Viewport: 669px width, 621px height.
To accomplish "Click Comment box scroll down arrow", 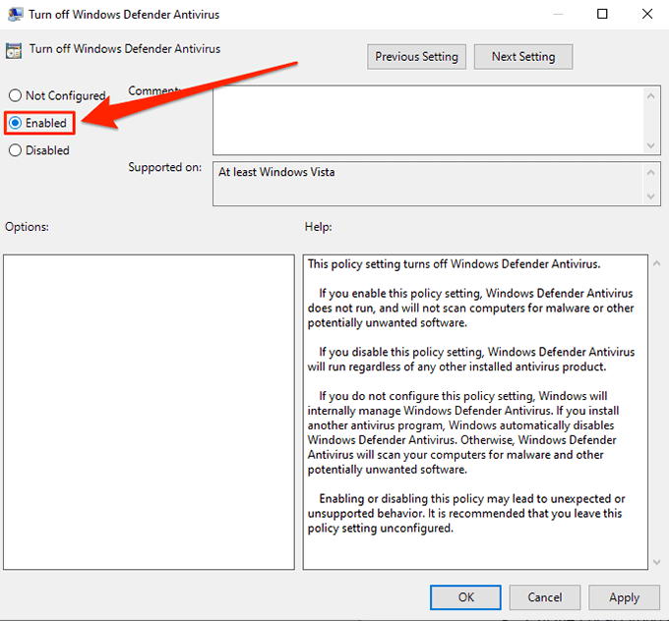I will pyautogui.click(x=650, y=145).
